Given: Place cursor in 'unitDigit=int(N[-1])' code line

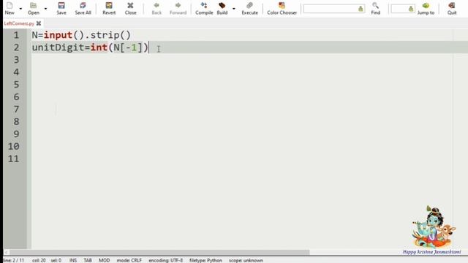Looking at the screenshot, I should [90, 47].
